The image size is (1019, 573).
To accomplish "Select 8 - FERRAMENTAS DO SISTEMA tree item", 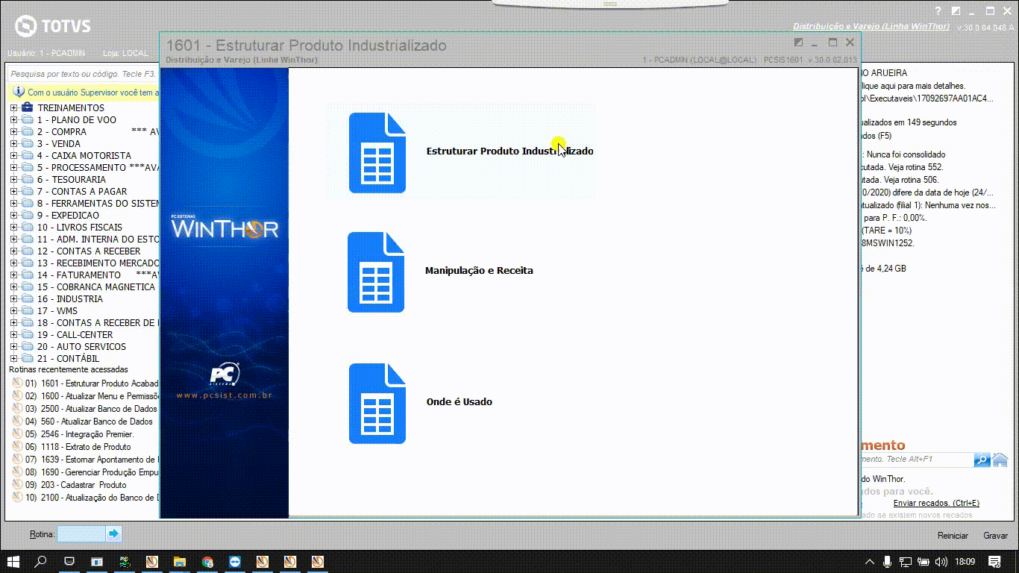I will coord(98,204).
